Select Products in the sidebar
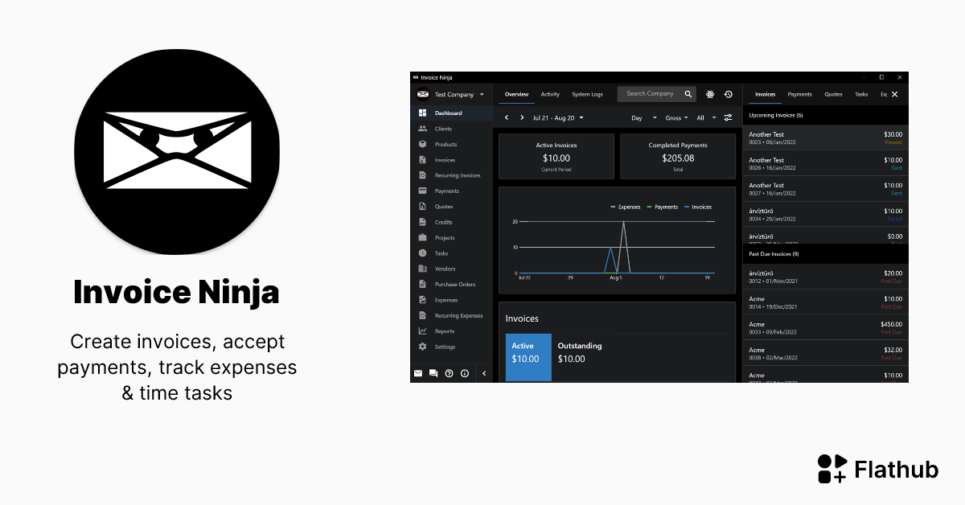This screenshot has height=505, width=965. (x=446, y=144)
